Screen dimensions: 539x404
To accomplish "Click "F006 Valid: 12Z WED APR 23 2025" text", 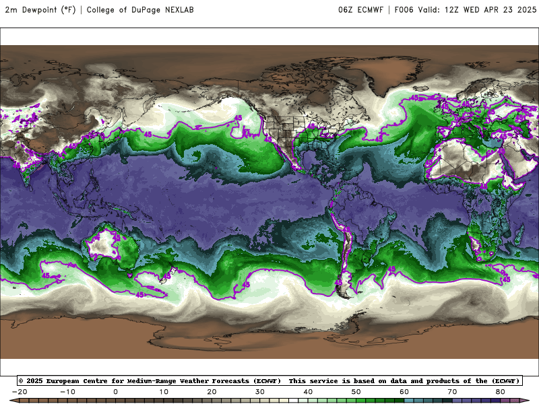I will coord(466,9).
